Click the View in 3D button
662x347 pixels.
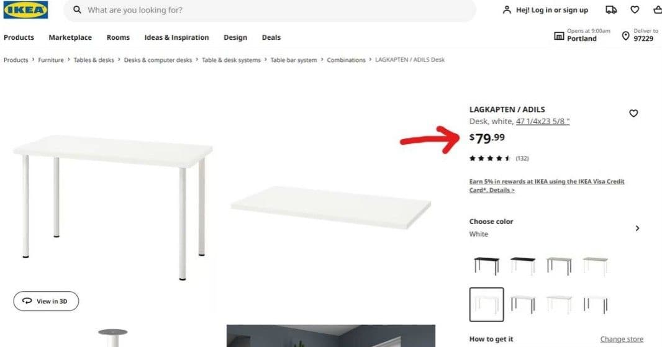46,301
